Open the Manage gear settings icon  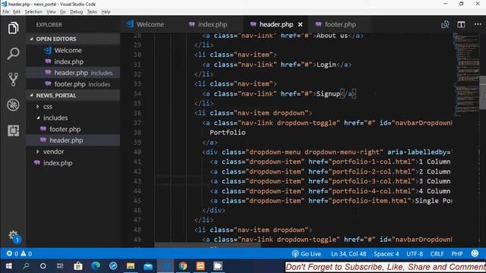(x=14, y=236)
